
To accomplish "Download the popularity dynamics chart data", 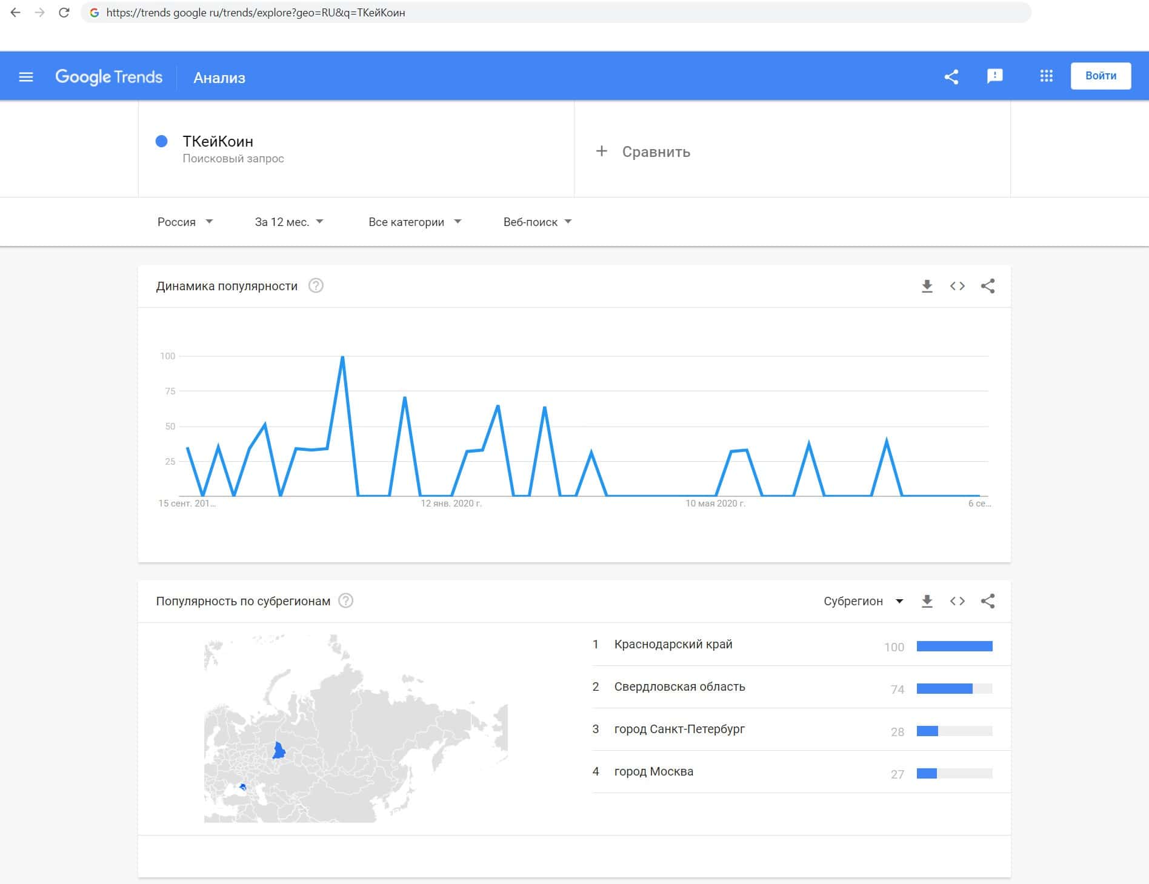I will (927, 286).
